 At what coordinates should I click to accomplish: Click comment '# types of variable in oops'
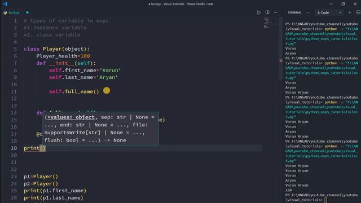pyautogui.click(x=66, y=21)
